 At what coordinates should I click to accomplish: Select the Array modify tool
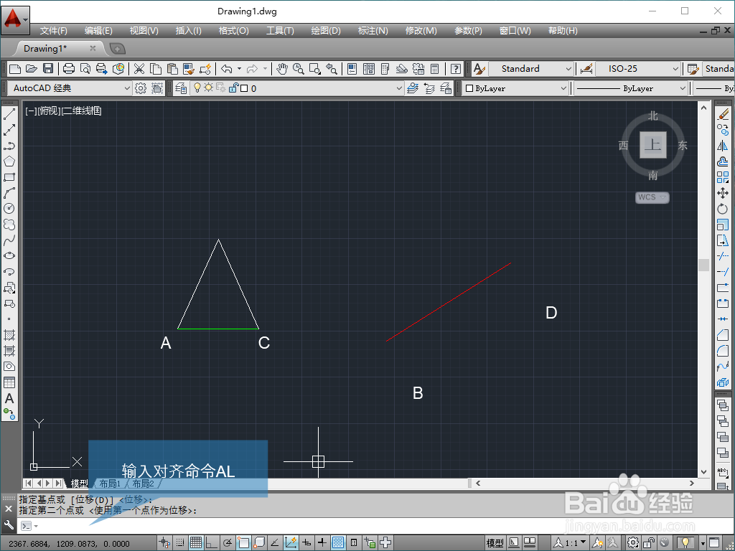click(723, 177)
